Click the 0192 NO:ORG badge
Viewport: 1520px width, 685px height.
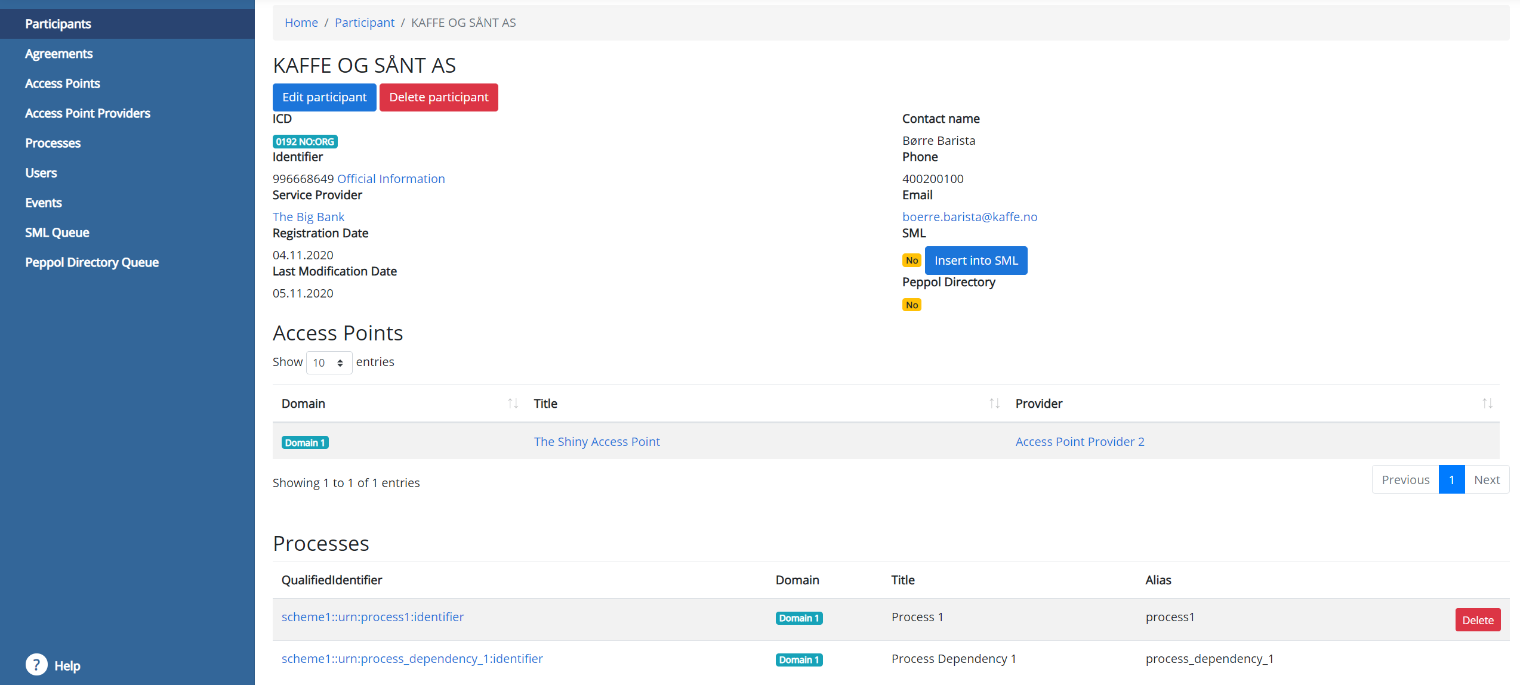[305, 142]
